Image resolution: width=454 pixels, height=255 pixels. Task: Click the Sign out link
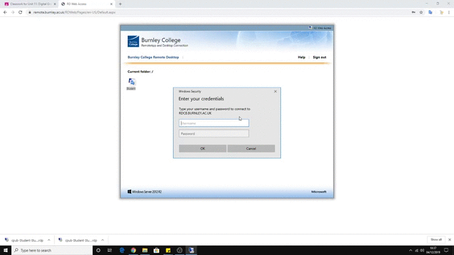pos(319,57)
